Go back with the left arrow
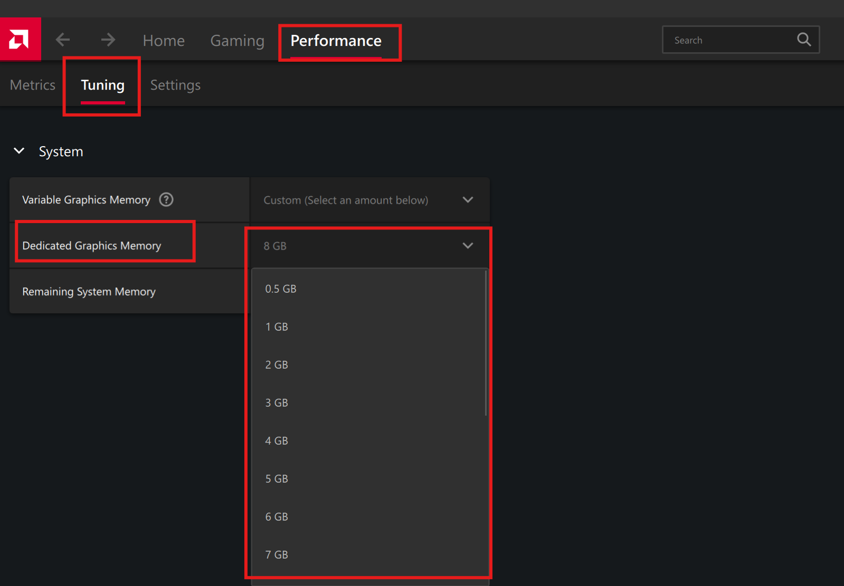The width and height of the screenshot is (844, 586). tap(63, 40)
